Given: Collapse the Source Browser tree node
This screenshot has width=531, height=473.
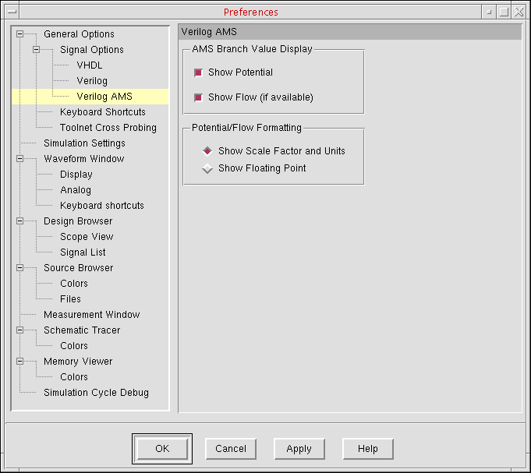Looking at the screenshot, I should click(20, 267).
